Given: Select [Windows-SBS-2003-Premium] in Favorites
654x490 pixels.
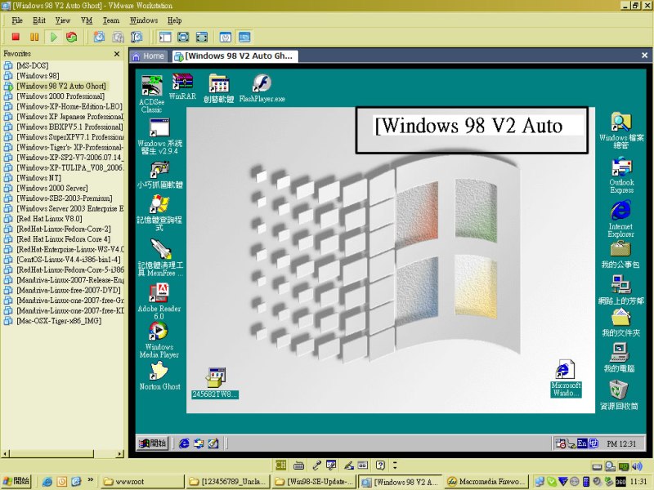Looking at the screenshot, I should tap(64, 198).
